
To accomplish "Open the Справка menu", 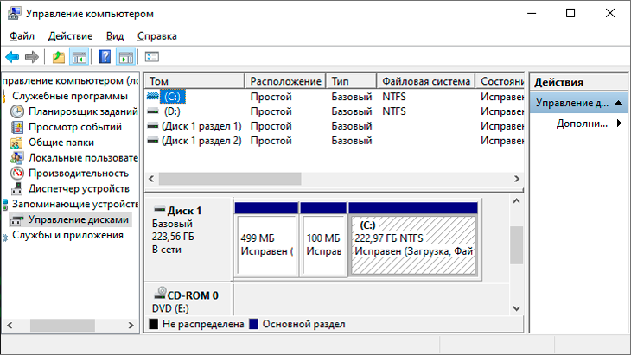I will 157,36.
